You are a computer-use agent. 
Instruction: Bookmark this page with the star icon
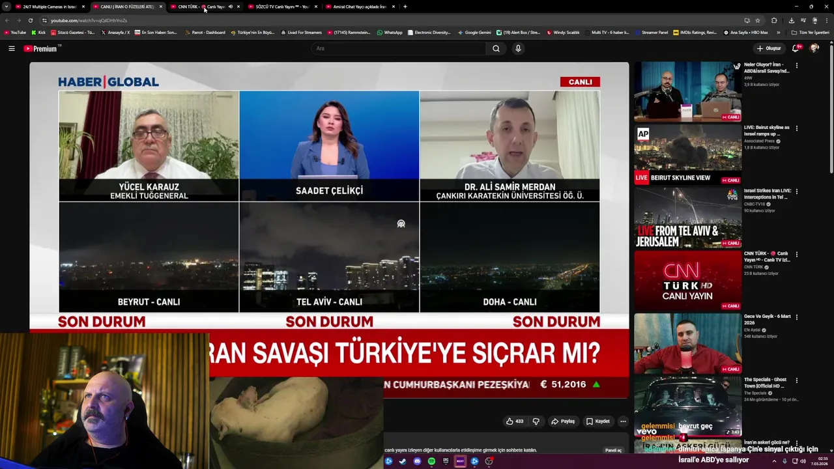758,20
